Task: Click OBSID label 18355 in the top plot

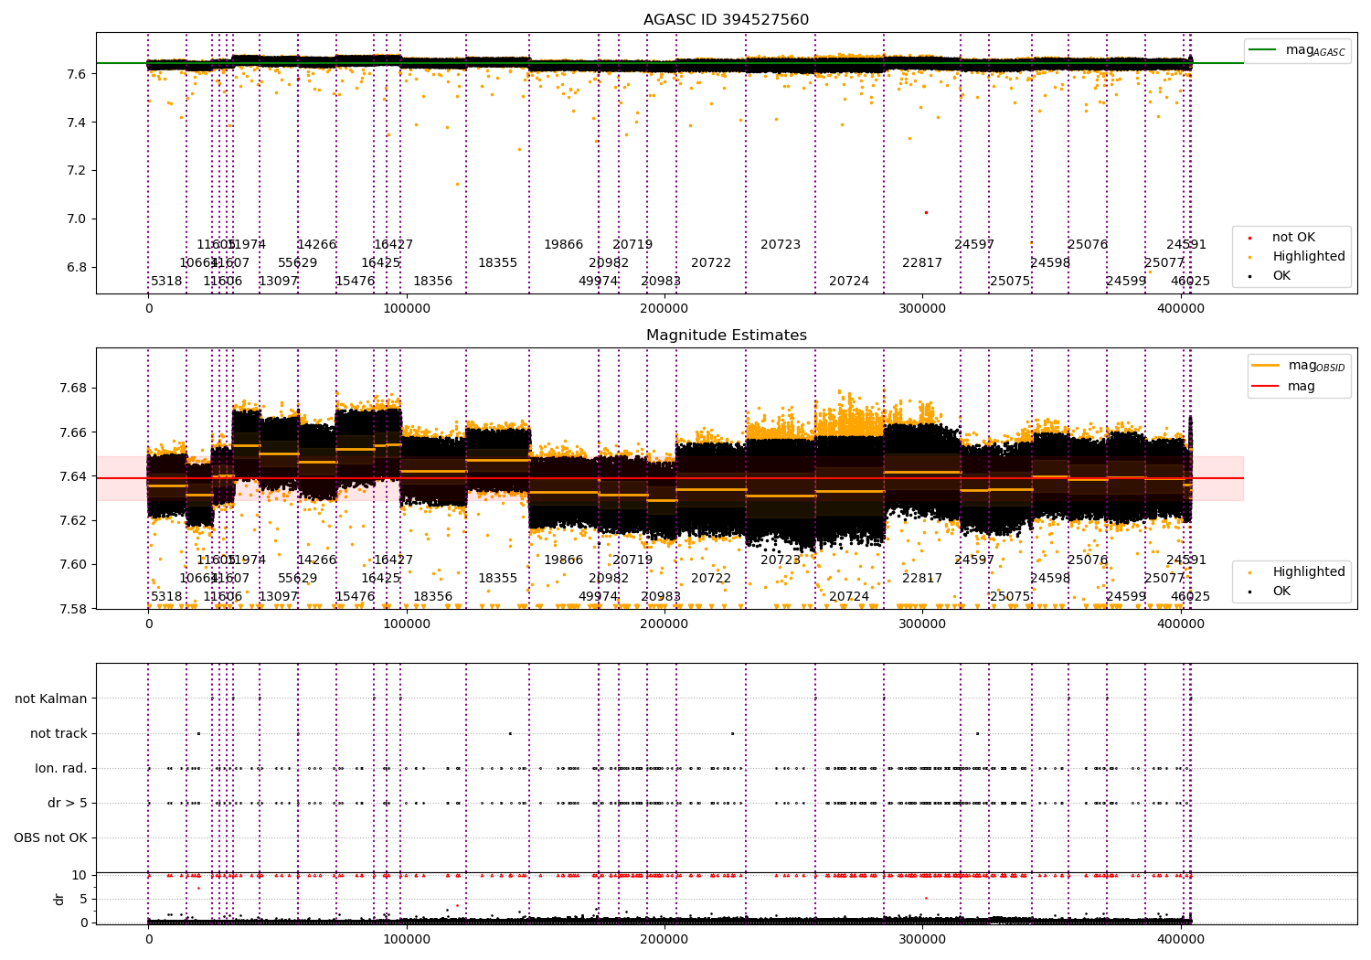Action: 497,263
